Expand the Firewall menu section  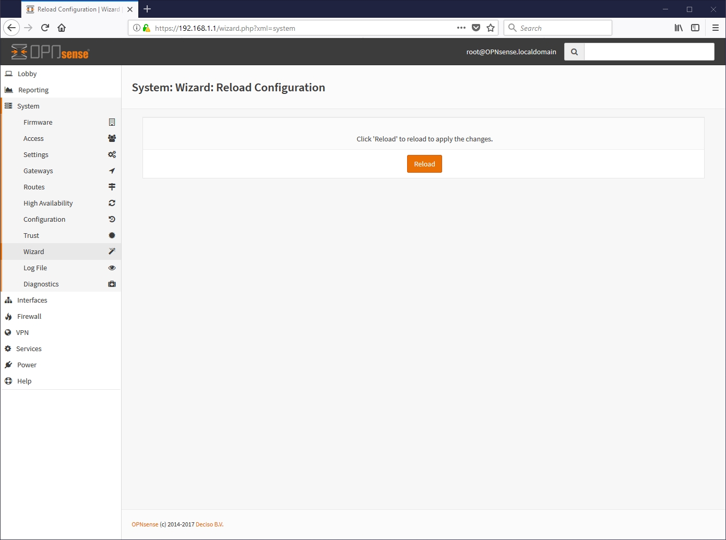(29, 316)
